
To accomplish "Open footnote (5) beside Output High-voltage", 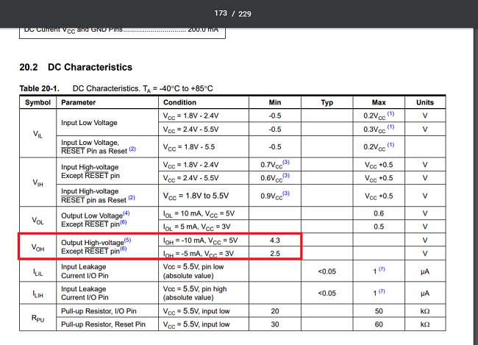I will click(x=127, y=240).
